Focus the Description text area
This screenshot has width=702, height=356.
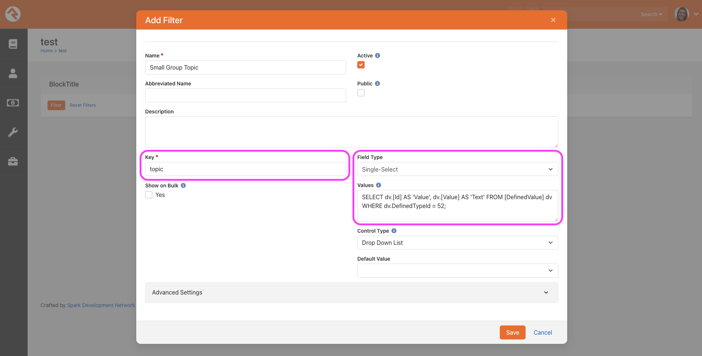click(352, 132)
